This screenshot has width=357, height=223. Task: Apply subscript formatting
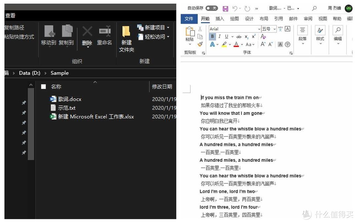(x=247, y=37)
